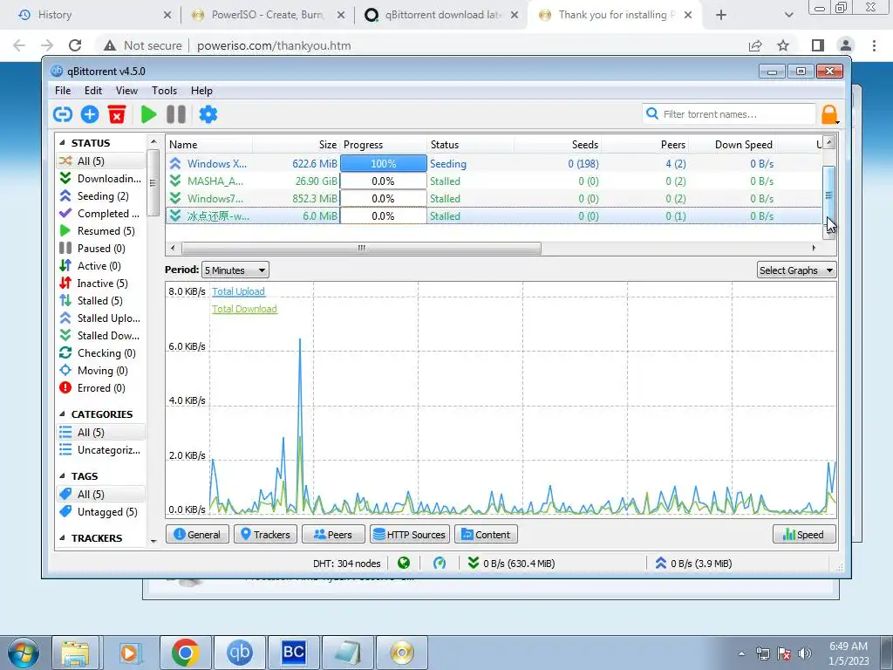Switch to the Content tab
Screen dimensions: 893x670
[486, 535]
